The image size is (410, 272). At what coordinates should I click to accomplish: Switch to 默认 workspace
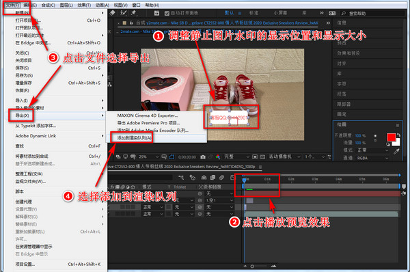(x=229, y=13)
